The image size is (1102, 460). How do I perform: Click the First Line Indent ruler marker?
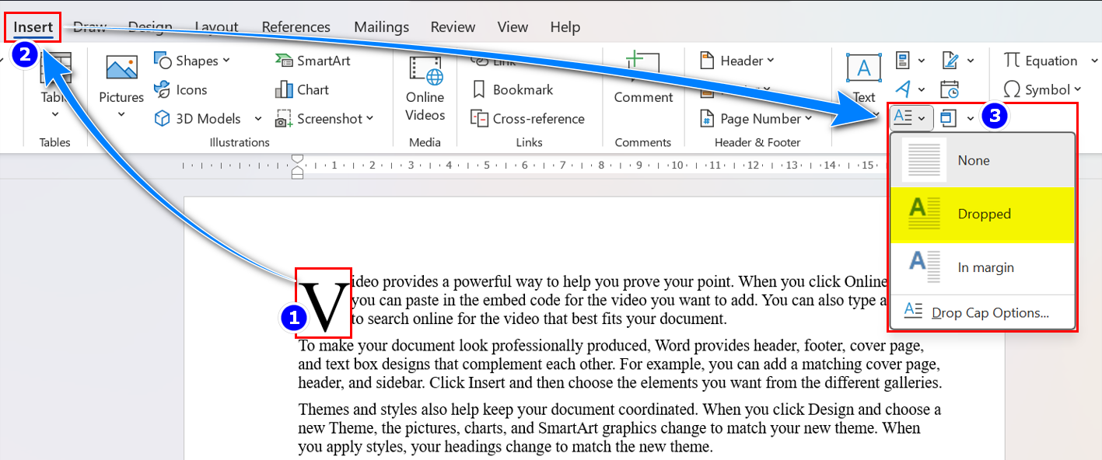coord(297,159)
